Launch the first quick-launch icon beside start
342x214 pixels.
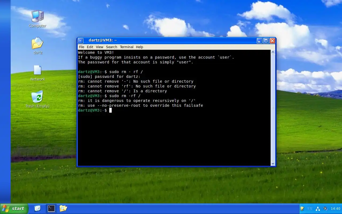tap(37, 208)
